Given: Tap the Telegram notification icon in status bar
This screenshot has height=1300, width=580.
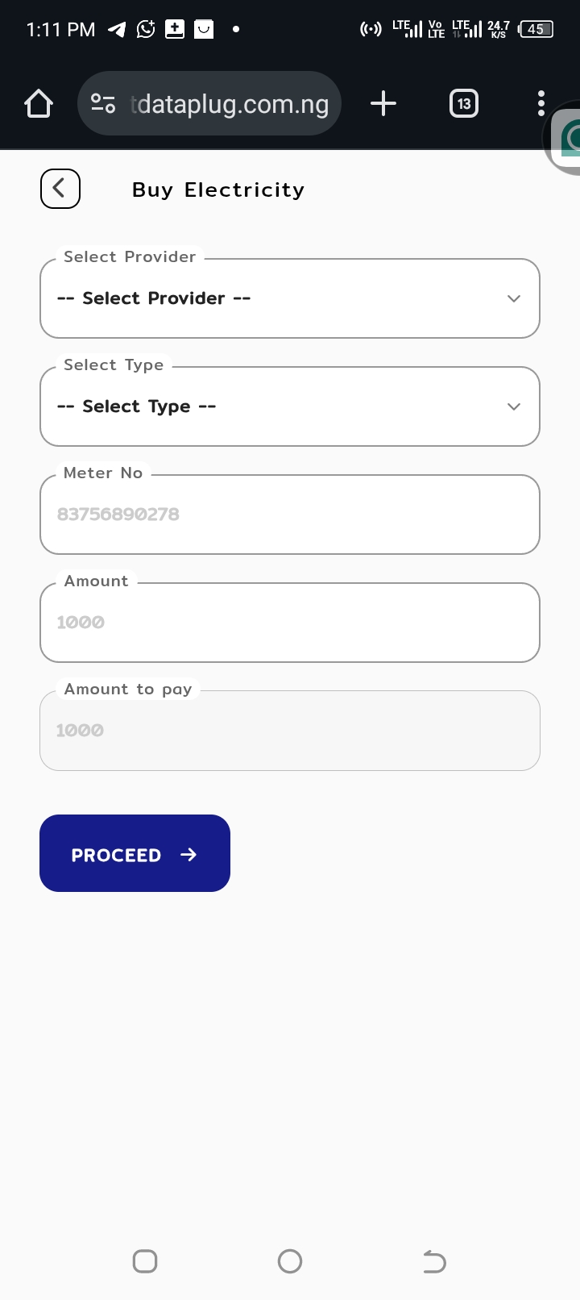Looking at the screenshot, I should [x=117, y=30].
